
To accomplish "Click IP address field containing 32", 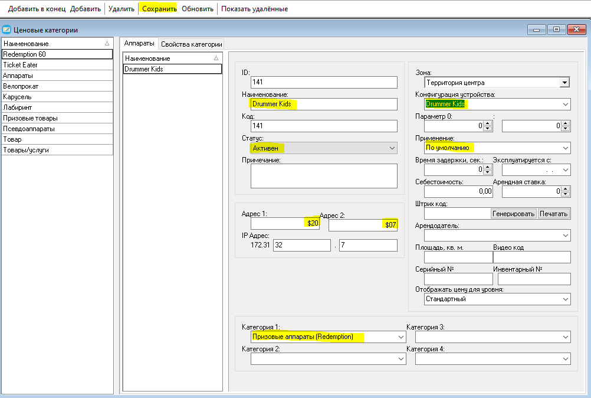I will (x=302, y=245).
